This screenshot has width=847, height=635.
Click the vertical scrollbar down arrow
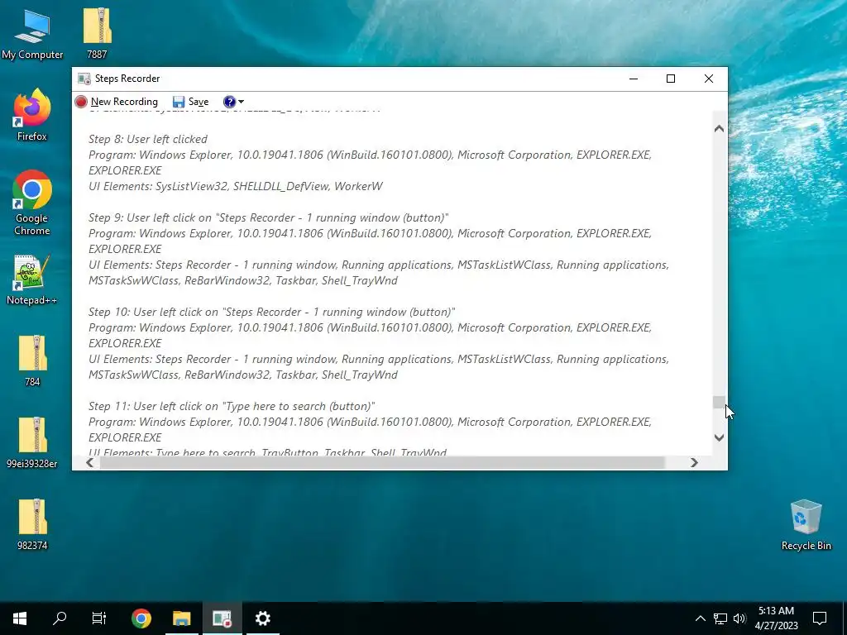(719, 437)
